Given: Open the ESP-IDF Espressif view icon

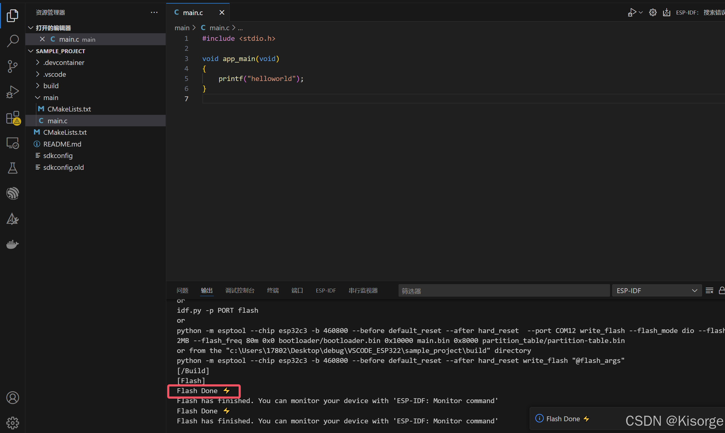Looking at the screenshot, I should (x=12, y=193).
